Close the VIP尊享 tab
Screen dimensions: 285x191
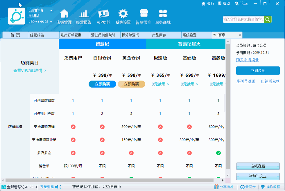pyautogui.click(x=240, y=35)
